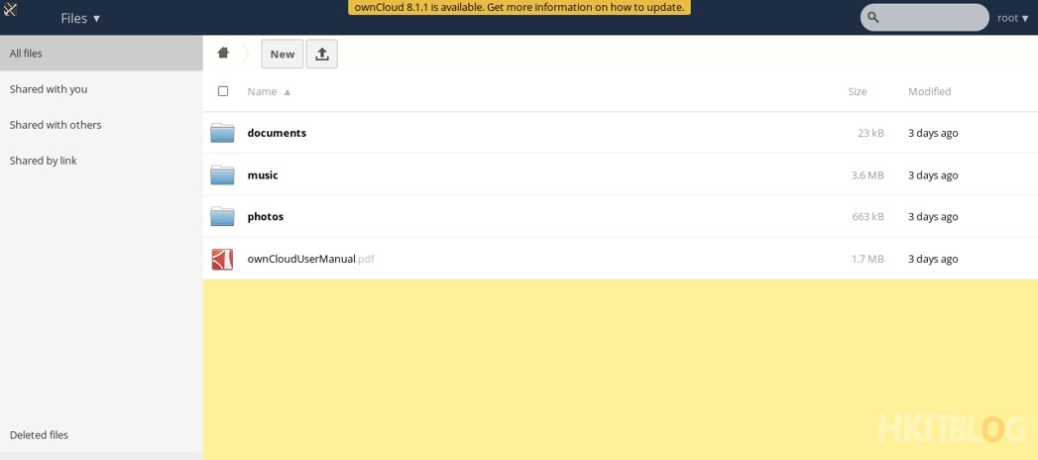Click the New button
Viewport: 1038px width, 460px height.
pos(282,55)
